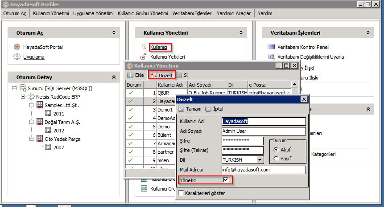
Task: Enable Karakterleri göster checkbox
Action: [x=181, y=193]
